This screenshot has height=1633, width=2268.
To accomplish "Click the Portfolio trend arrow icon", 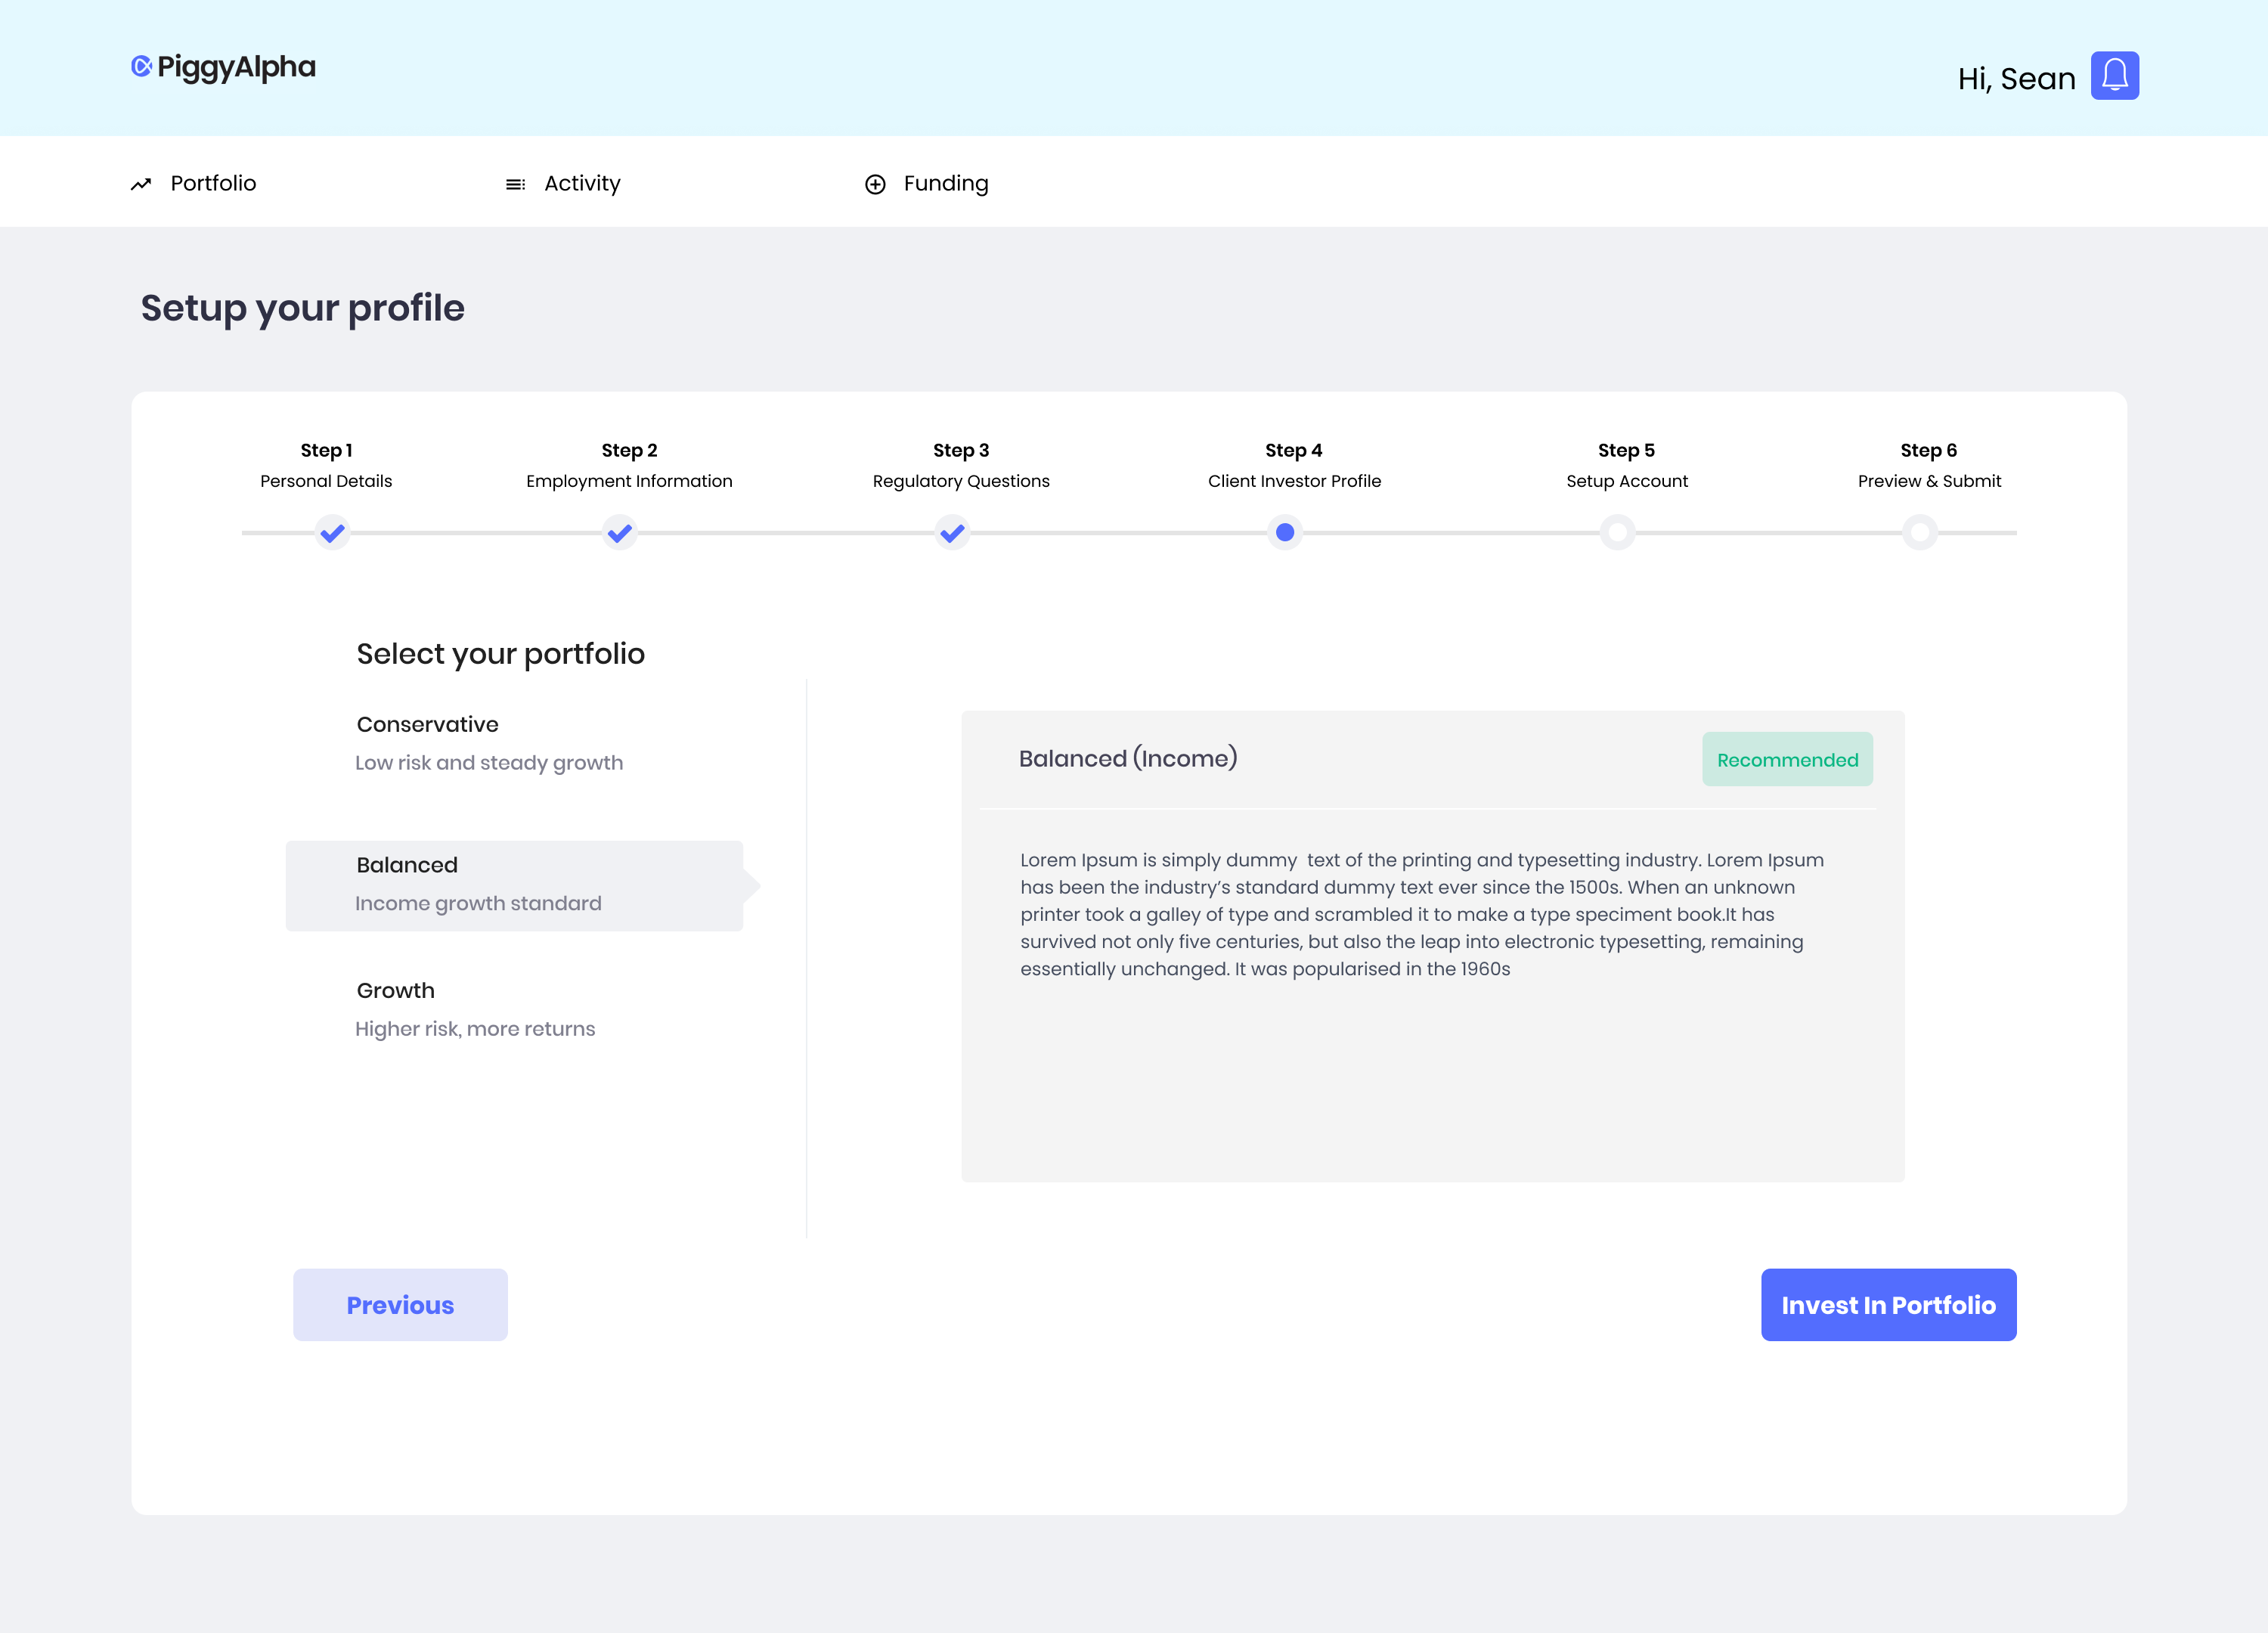I will (141, 184).
